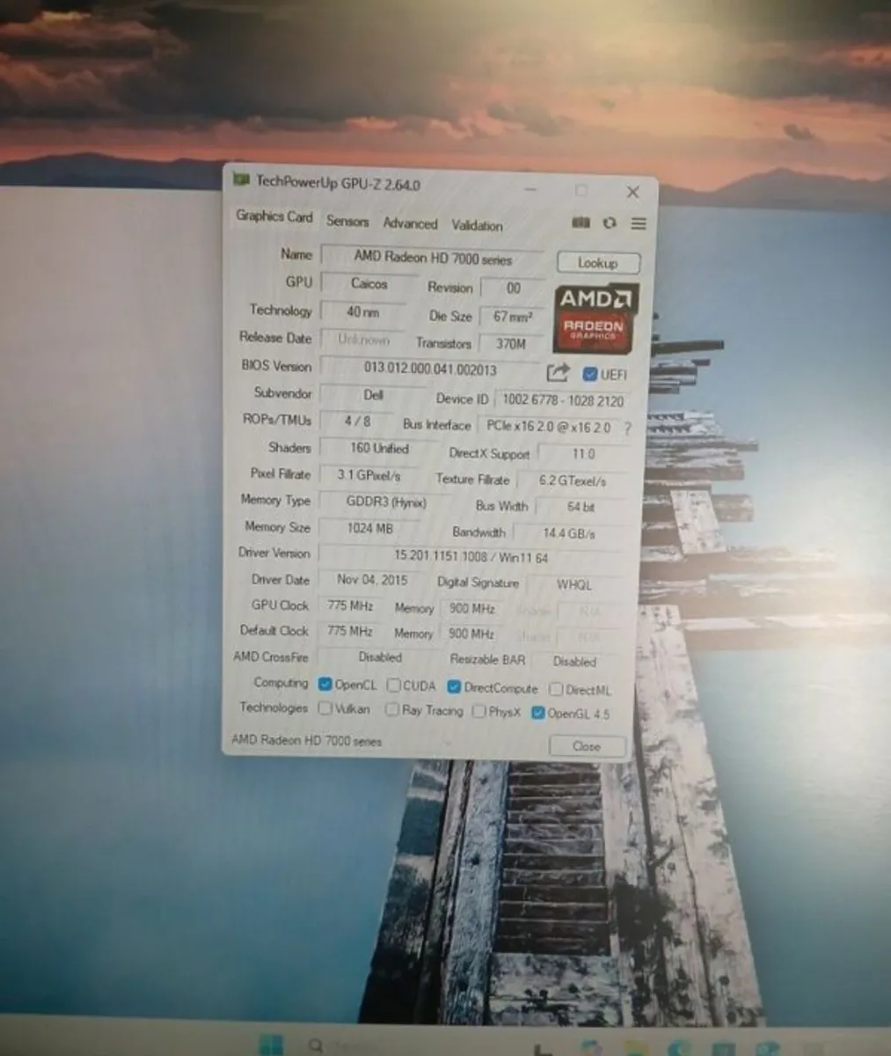
Task: Click the Default Clock field 775 MHz
Action: (x=349, y=631)
